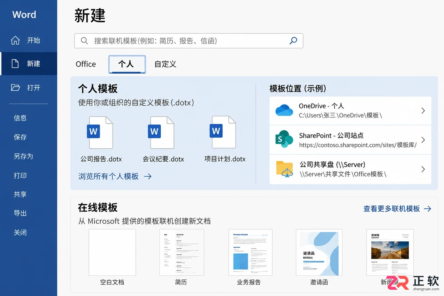The height and width of the screenshot is (296, 444).
Task: Click the Open folder icon in sidebar
Action: pyautogui.click(x=15, y=88)
